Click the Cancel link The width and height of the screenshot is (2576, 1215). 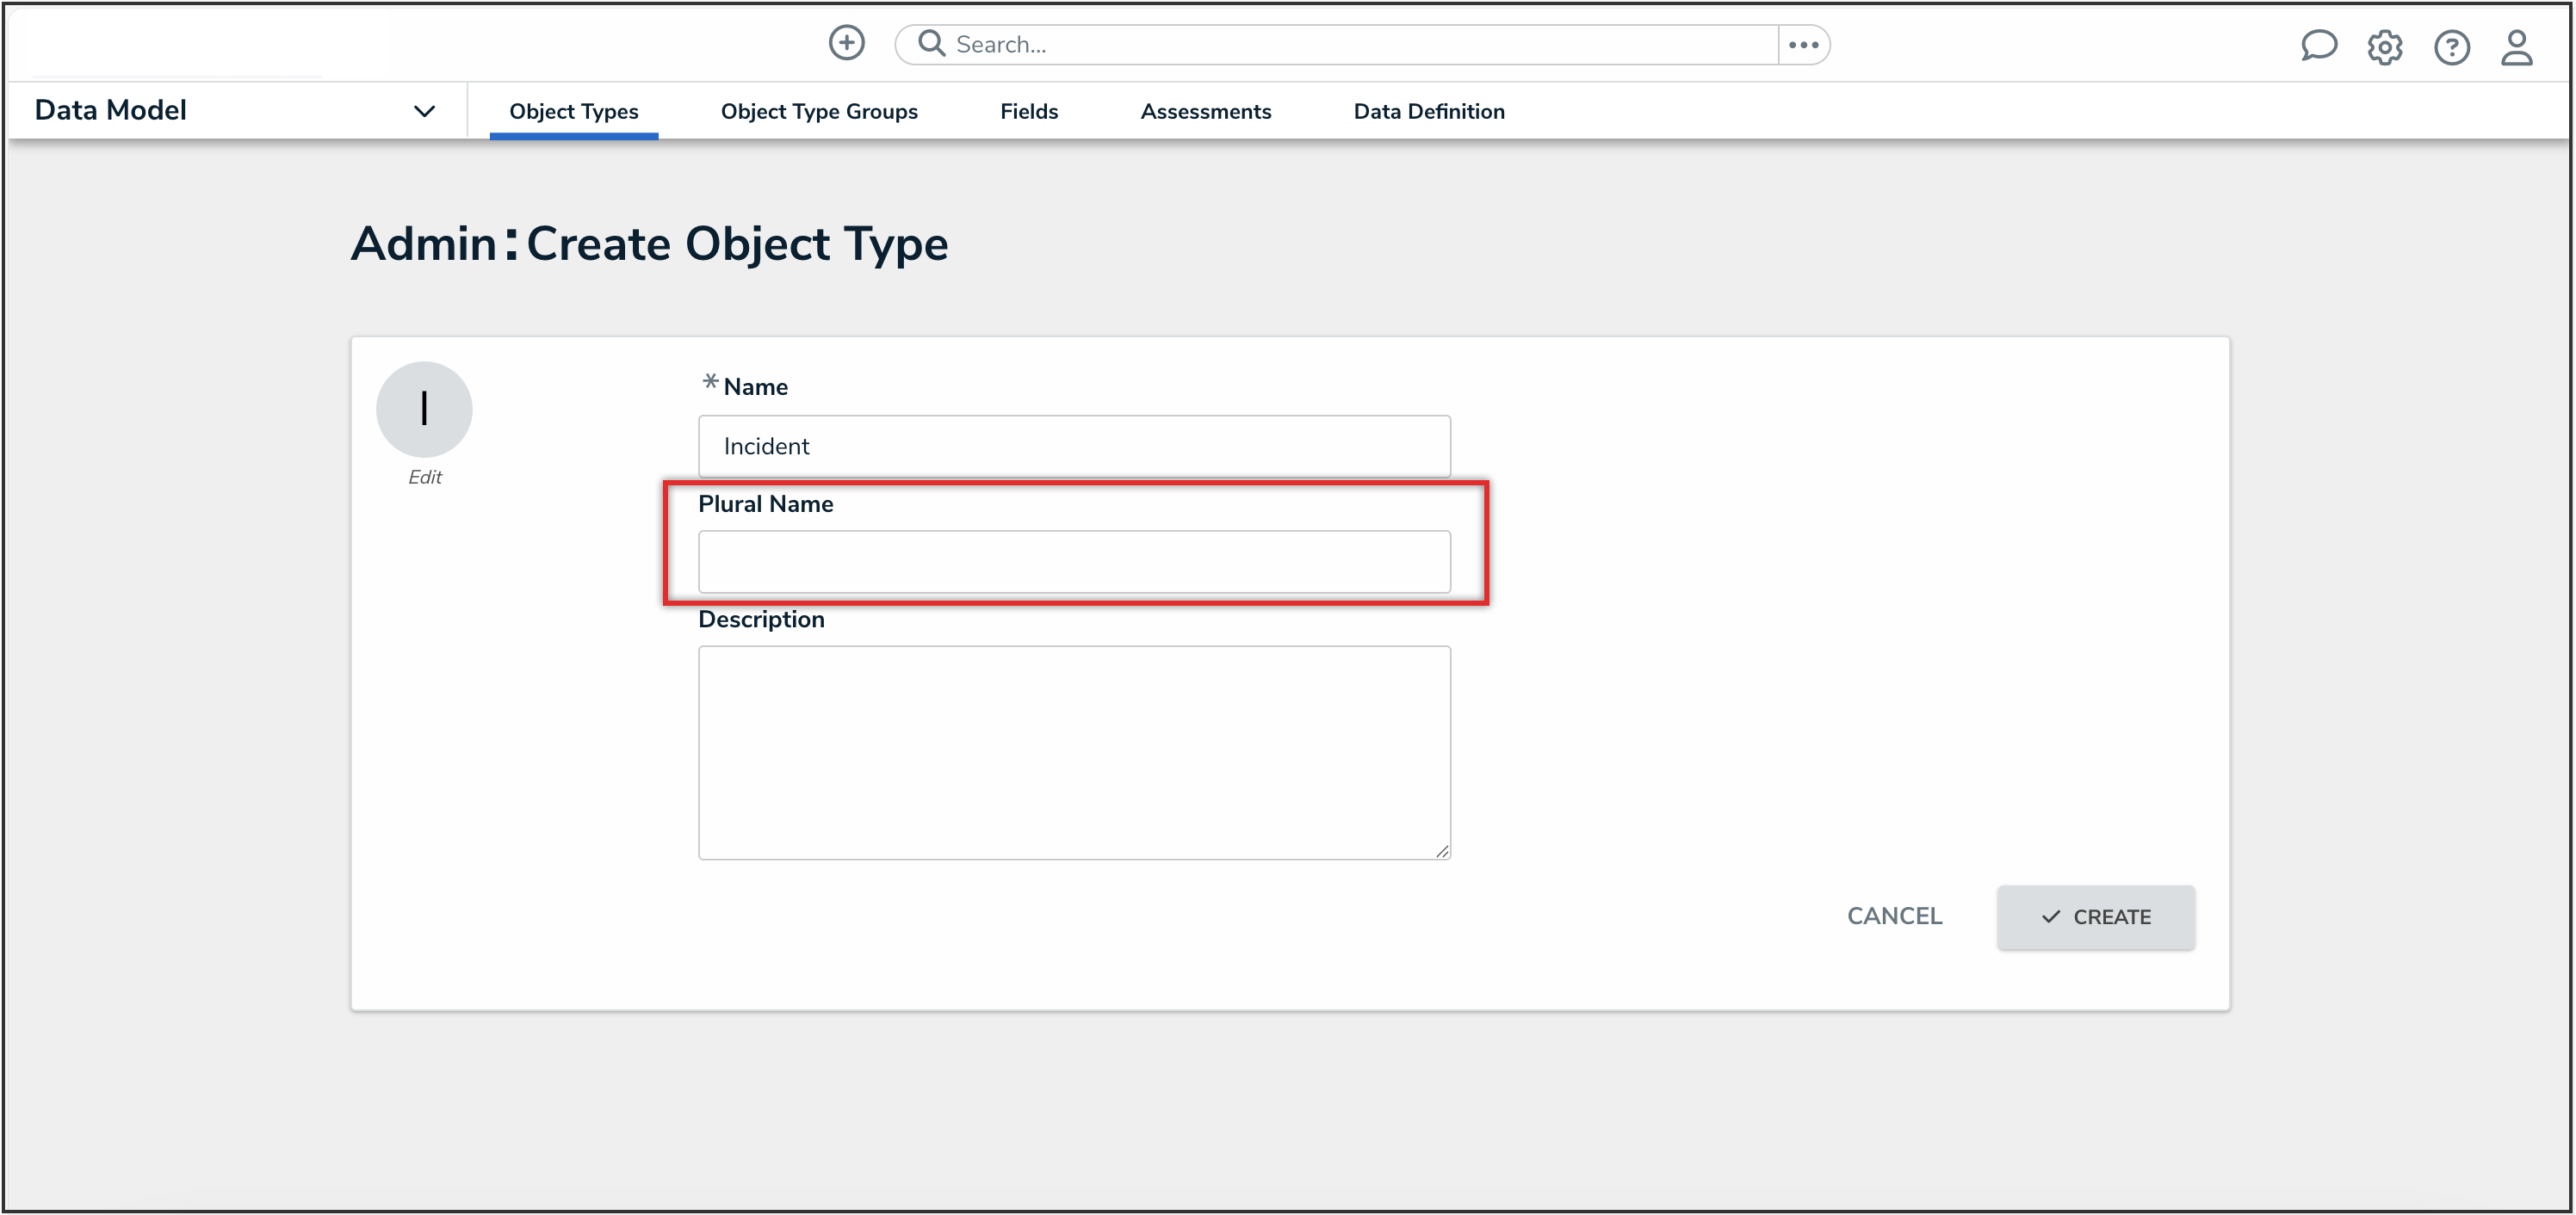1893,916
